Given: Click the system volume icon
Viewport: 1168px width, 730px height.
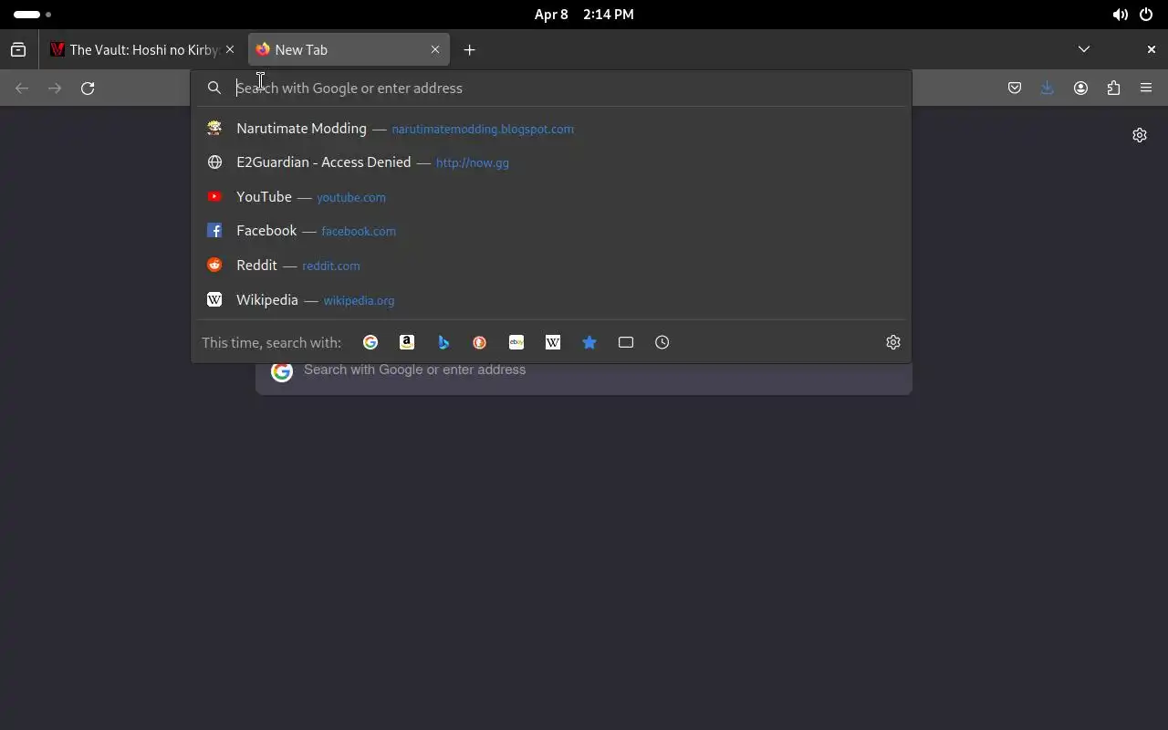Looking at the screenshot, I should 1120,15.
